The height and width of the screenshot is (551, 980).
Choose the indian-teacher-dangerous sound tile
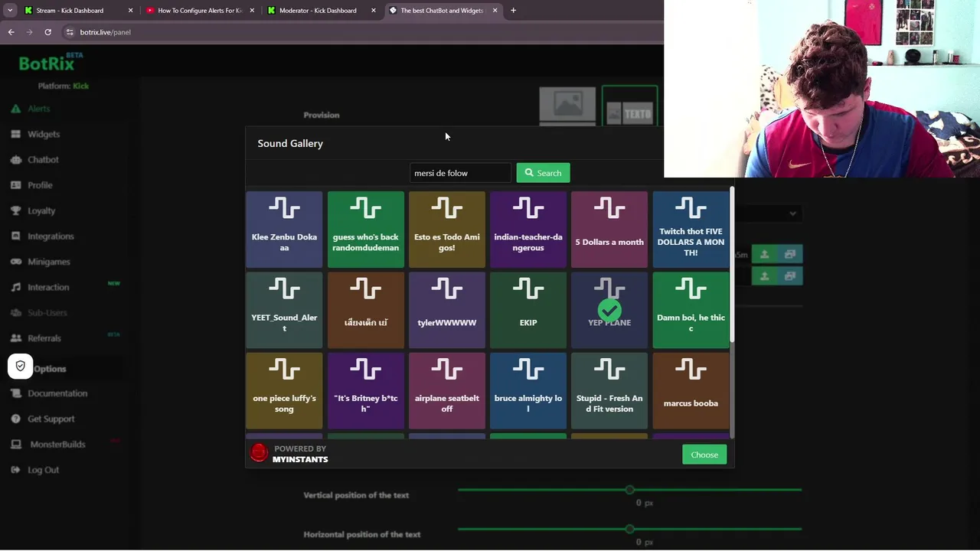pyautogui.click(x=528, y=229)
